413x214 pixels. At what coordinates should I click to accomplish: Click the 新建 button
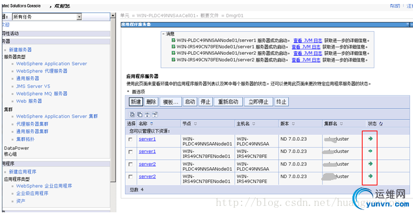(136, 102)
